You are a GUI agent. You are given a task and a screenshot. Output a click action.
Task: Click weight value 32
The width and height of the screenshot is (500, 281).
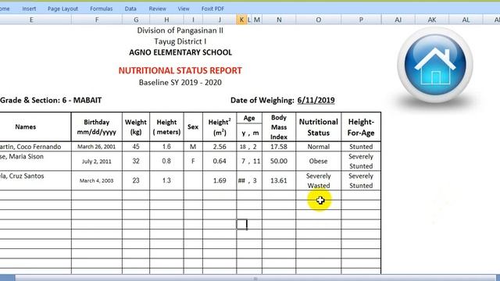tap(136, 162)
